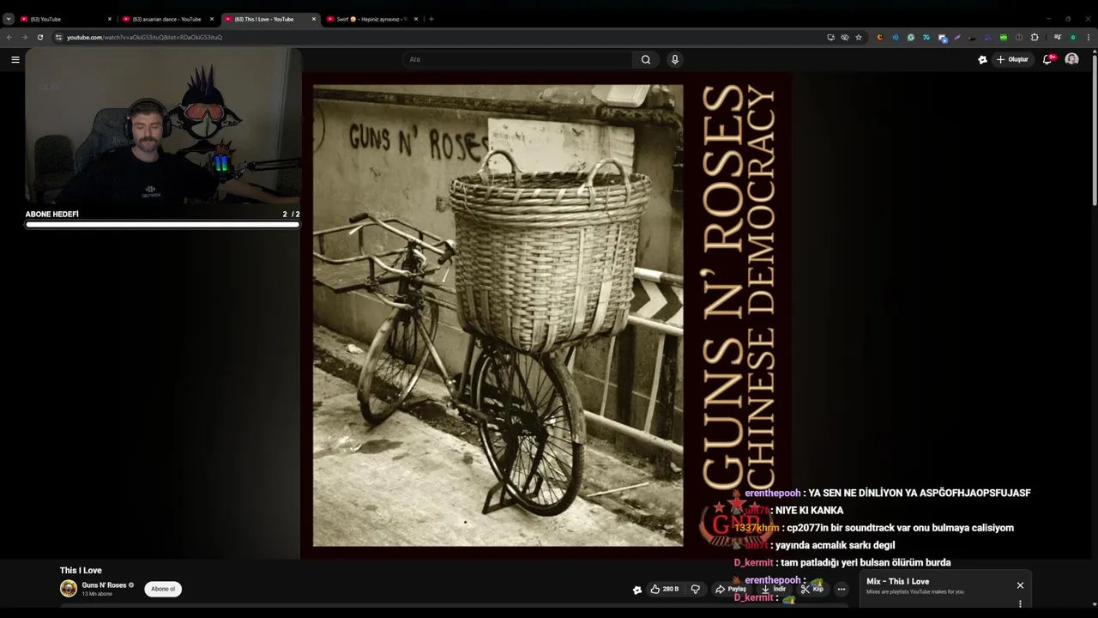The height and width of the screenshot is (618, 1098).
Task: Click the install app icon in address bar
Action: pos(831,37)
